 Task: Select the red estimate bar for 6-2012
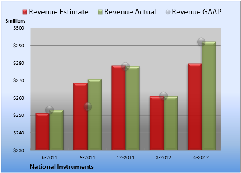pyautogui.click(x=195, y=107)
